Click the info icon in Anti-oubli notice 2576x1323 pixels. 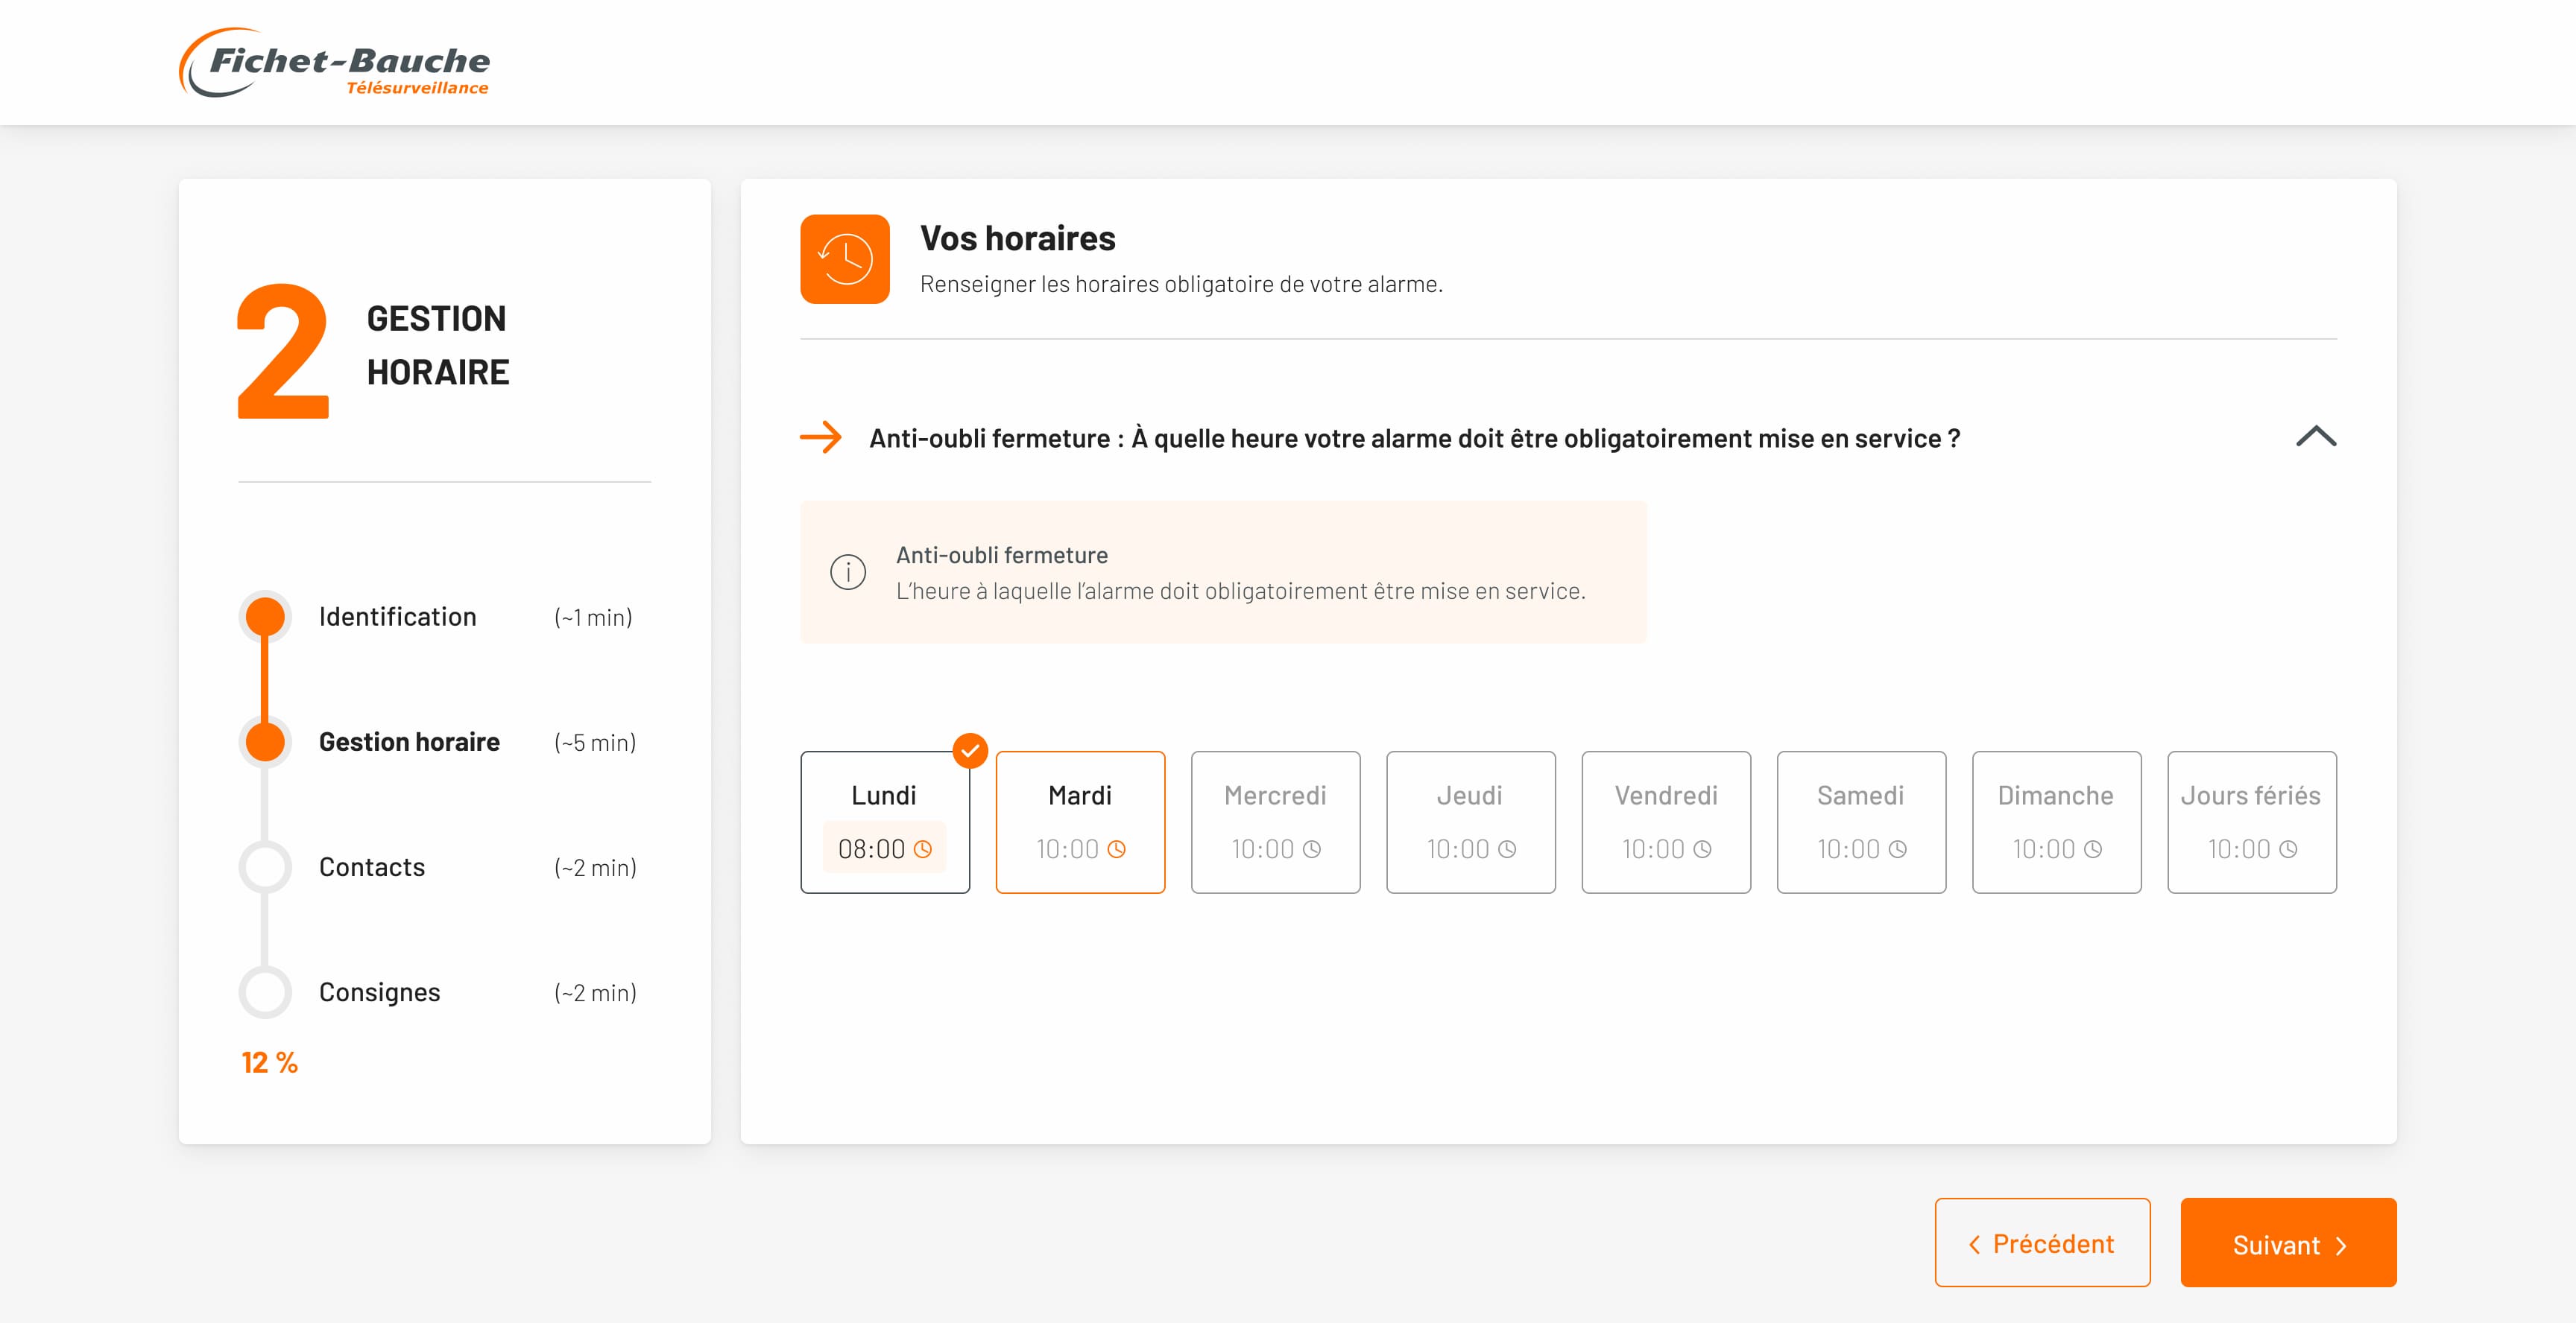point(848,573)
